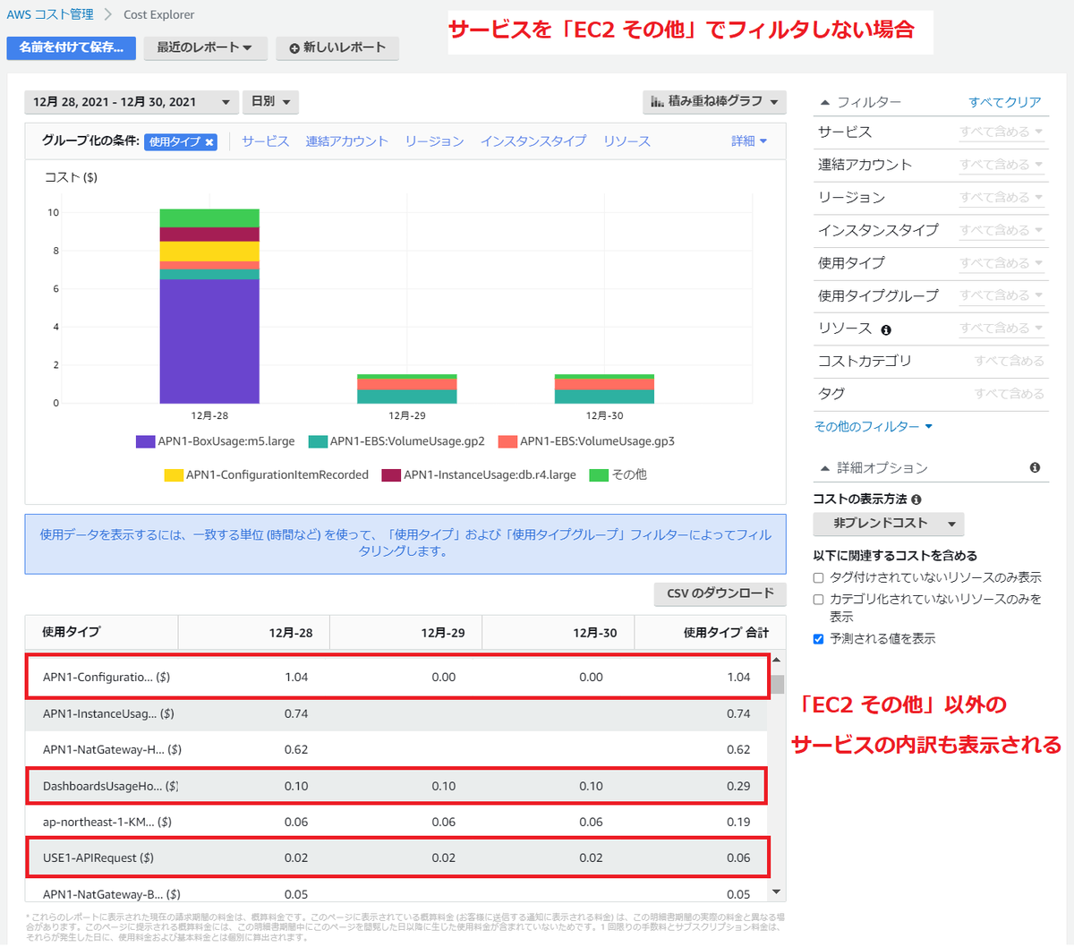Click the 名前を付けて保存 button
This screenshot has height=947, width=1074.
(72, 47)
